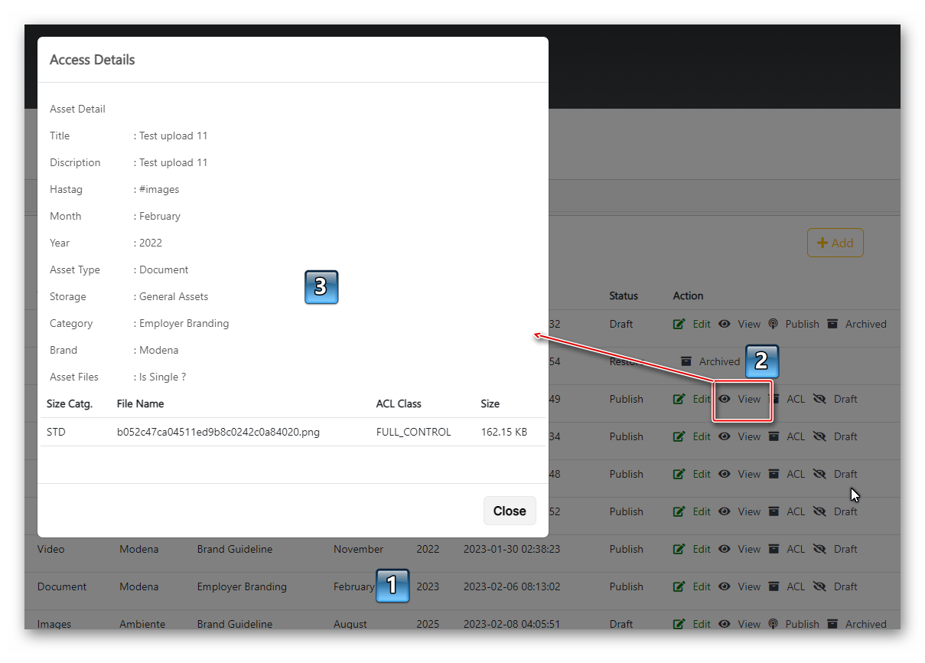Edit the Publish row with time ending 48

[692, 474]
